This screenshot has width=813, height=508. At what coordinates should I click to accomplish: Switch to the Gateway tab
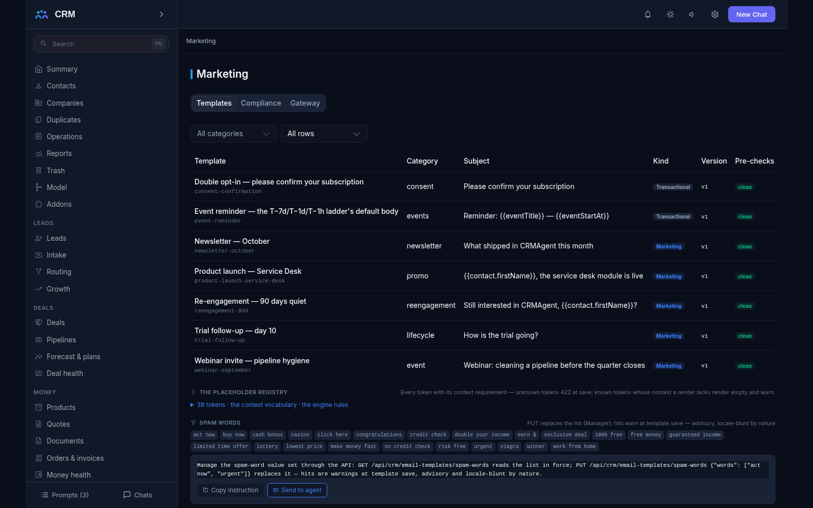[305, 103]
